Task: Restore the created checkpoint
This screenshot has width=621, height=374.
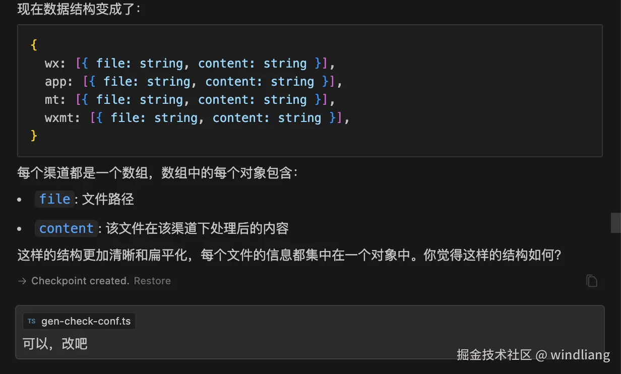Action: [152, 281]
